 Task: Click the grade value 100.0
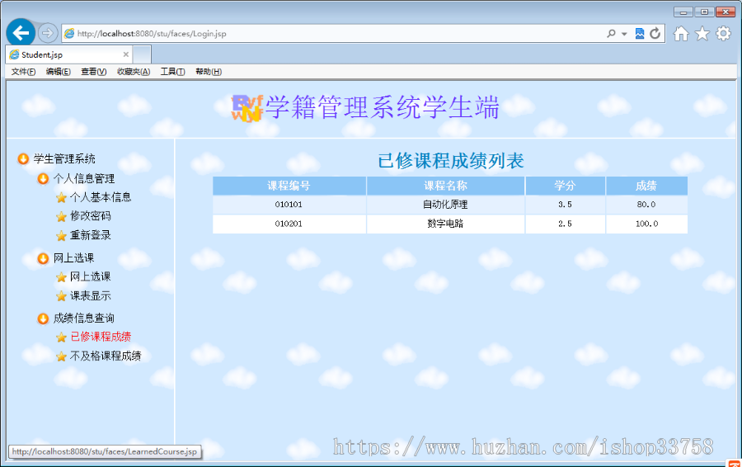pyautogui.click(x=646, y=224)
